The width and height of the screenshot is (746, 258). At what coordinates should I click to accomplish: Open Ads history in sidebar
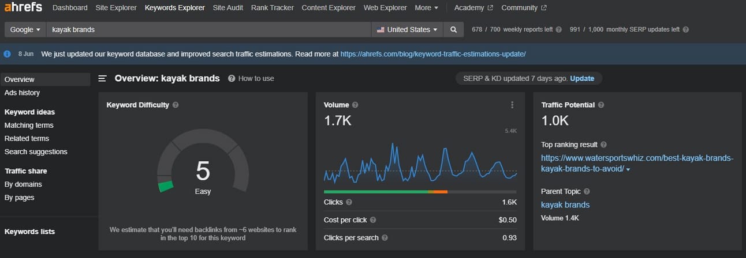[x=22, y=93]
